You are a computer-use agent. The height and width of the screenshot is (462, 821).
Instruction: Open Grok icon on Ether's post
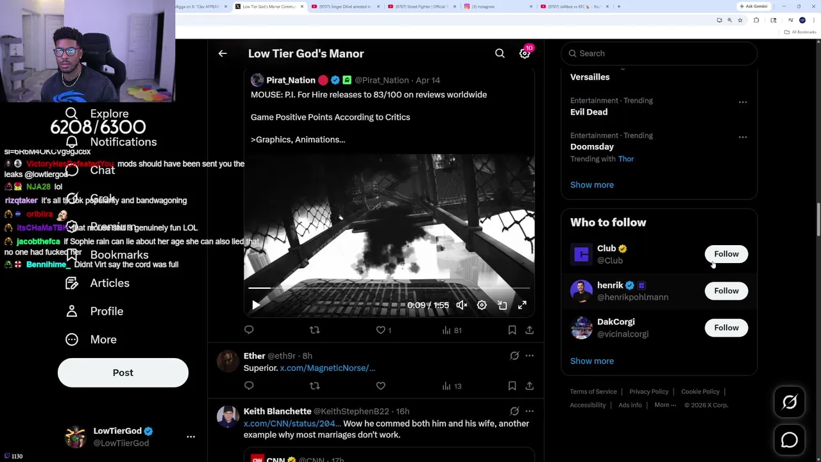click(x=514, y=355)
